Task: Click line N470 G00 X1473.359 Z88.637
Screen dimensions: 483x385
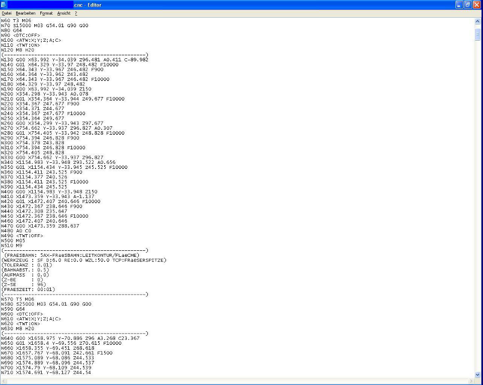Action: pos(40,226)
